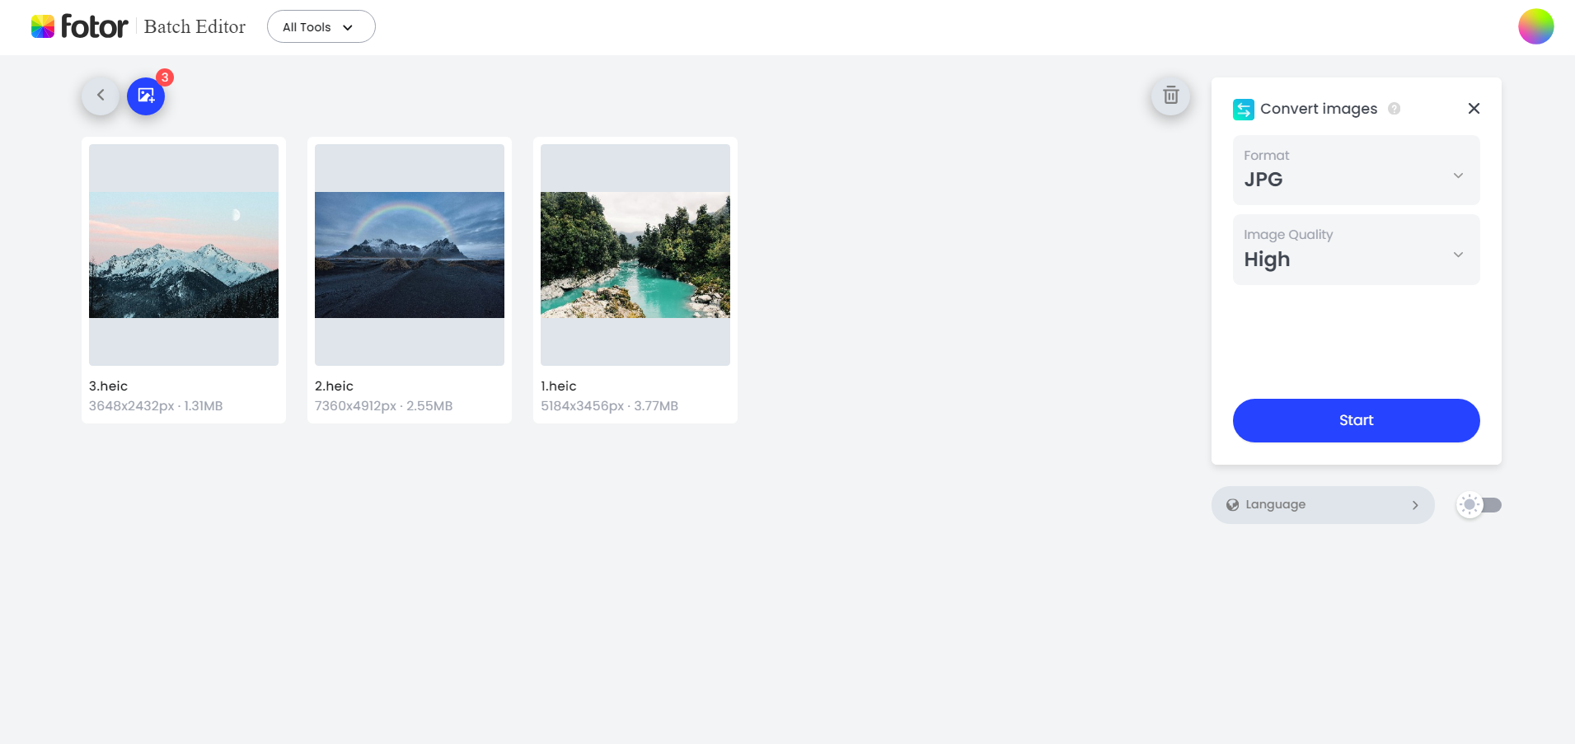The height and width of the screenshot is (744, 1575).
Task: Open the Language menu
Action: pyautogui.click(x=1322, y=505)
